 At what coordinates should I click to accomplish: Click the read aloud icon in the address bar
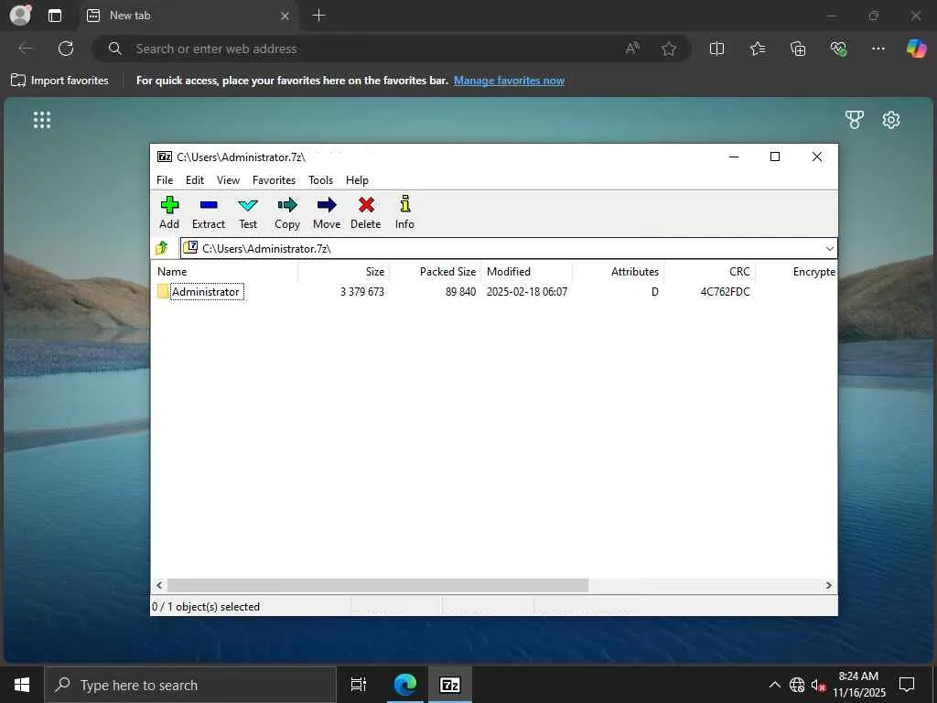632,49
